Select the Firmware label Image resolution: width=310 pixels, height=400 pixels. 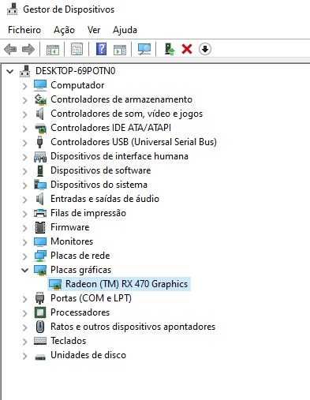pos(70,227)
